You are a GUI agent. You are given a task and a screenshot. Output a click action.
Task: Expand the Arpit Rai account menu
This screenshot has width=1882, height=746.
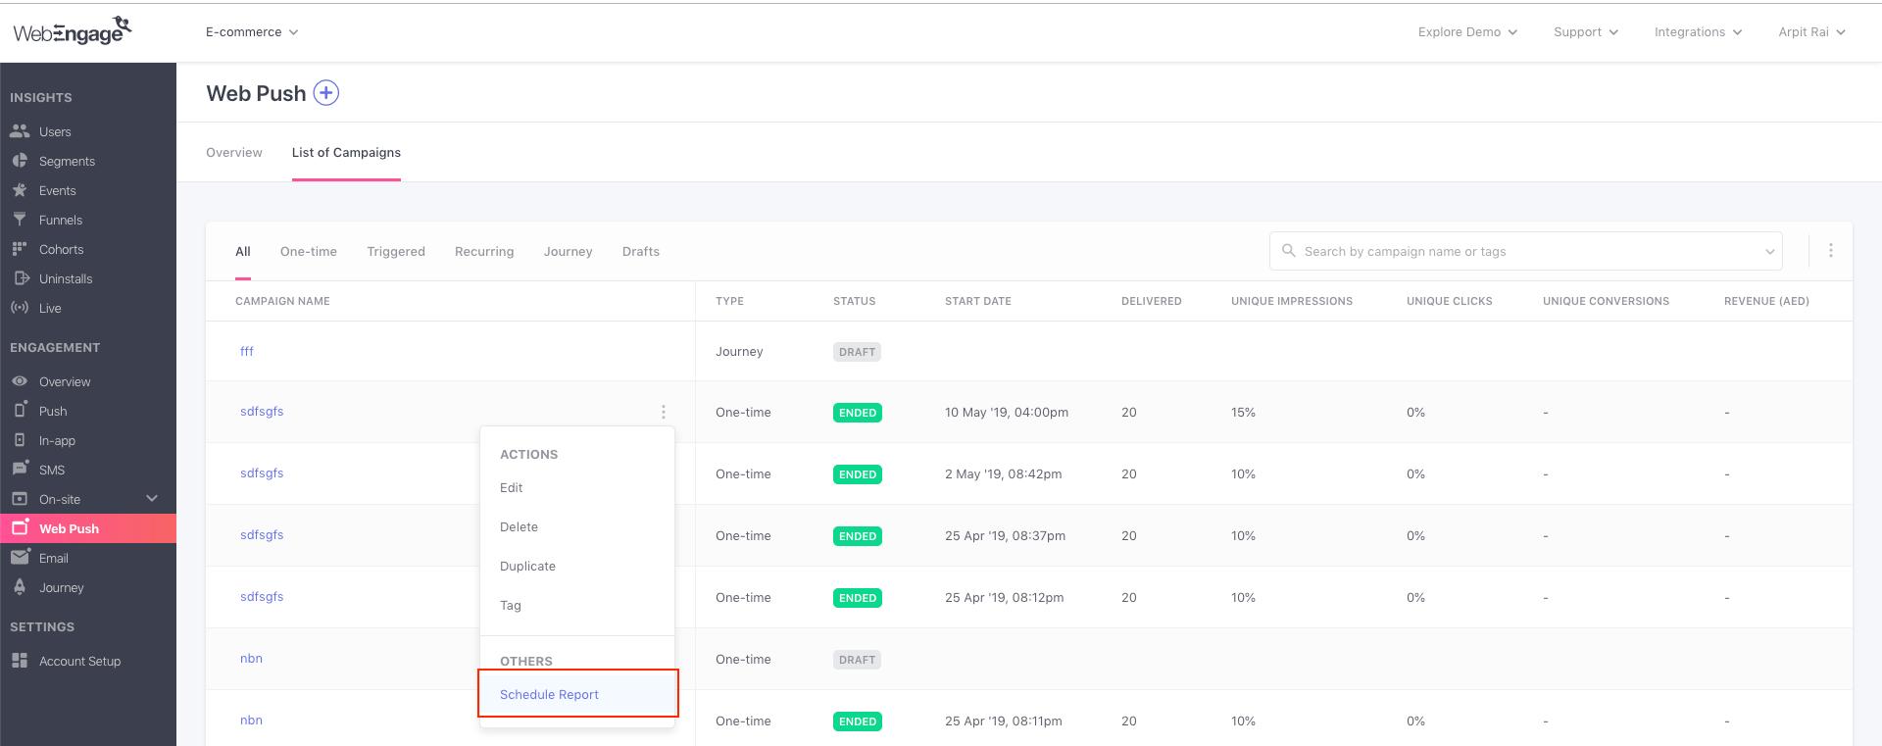coord(1811,32)
